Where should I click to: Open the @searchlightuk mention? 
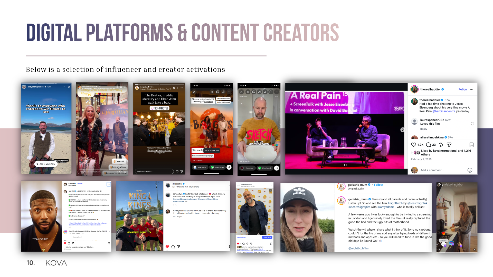click(418, 203)
